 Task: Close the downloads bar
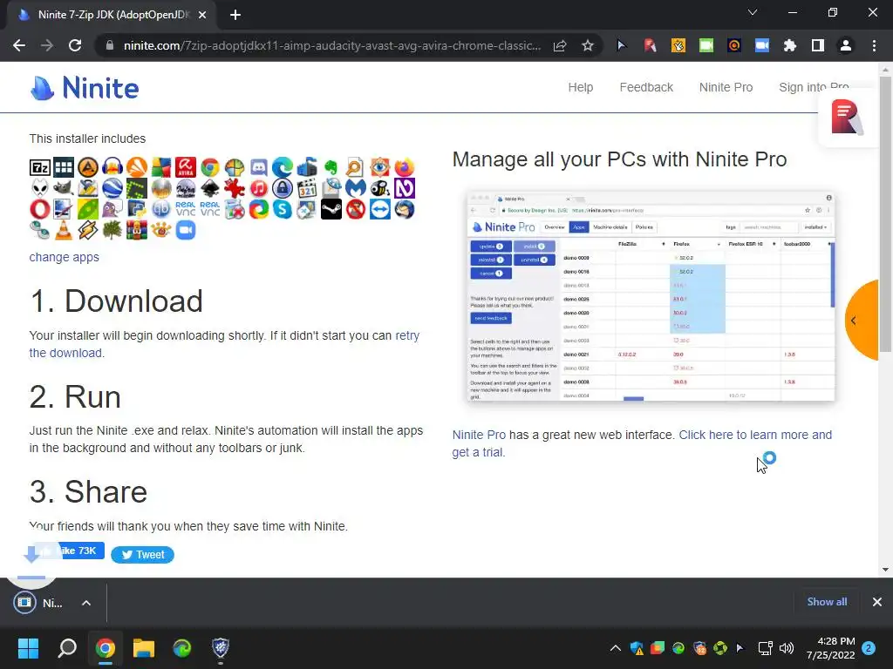tap(877, 602)
